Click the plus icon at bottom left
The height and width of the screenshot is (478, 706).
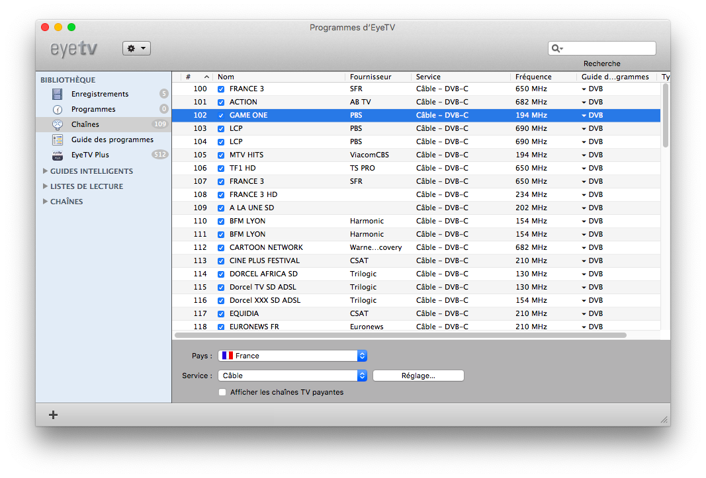coord(54,415)
